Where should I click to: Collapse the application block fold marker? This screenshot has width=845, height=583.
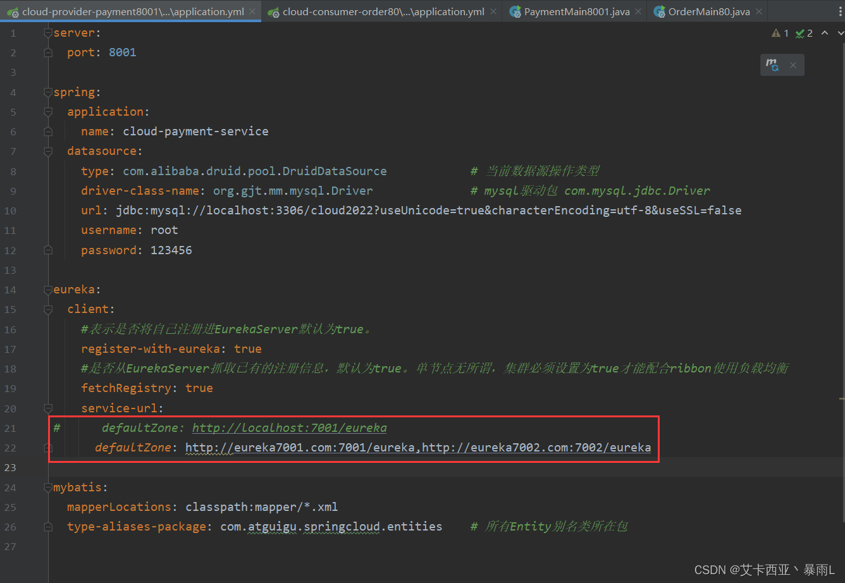pos(48,112)
